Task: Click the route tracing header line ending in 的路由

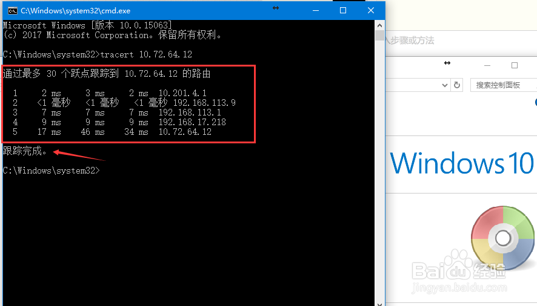Action: coord(107,74)
